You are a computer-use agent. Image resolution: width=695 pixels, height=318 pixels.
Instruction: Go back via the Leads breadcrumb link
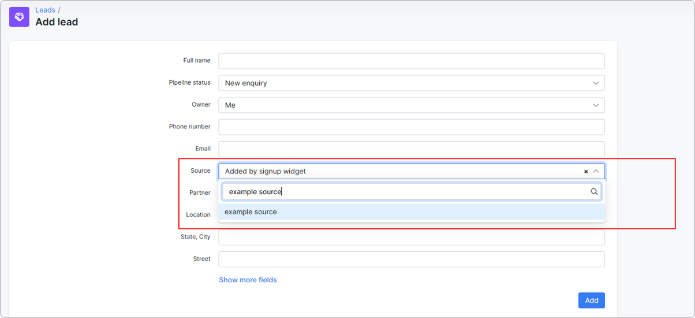coord(45,10)
